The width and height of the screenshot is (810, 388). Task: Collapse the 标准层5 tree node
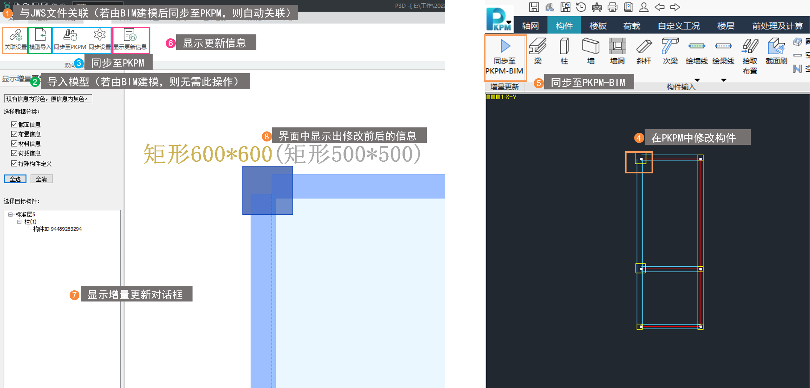click(x=11, y=215)
